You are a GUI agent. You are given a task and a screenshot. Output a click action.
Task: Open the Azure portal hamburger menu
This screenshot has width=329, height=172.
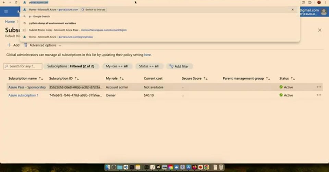(6, 12)
